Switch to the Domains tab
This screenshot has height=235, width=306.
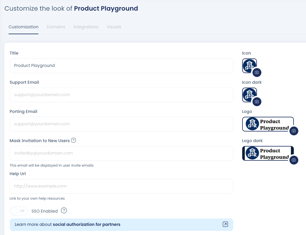point(56,27)
